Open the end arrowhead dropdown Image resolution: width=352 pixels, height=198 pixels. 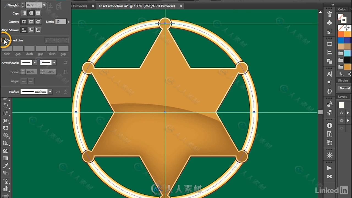point(54,63)
